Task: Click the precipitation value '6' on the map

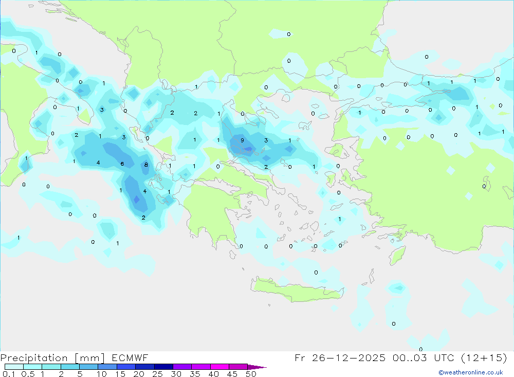Action: (122, 164)
